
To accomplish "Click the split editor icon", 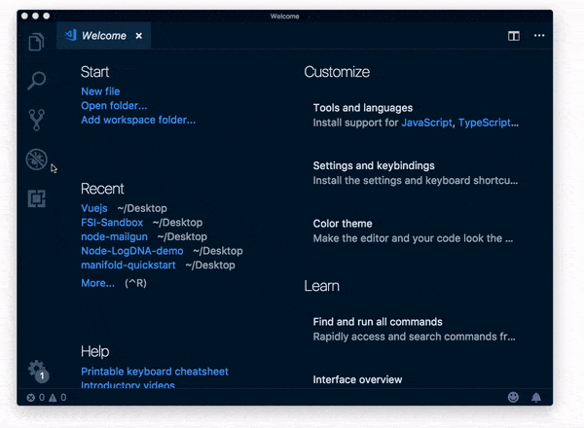I will point(514,36).
